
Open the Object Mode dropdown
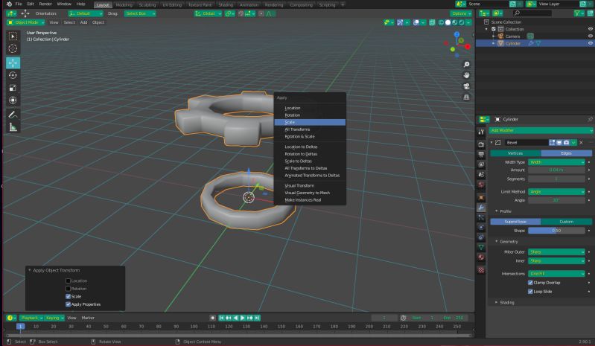point(26,22)
